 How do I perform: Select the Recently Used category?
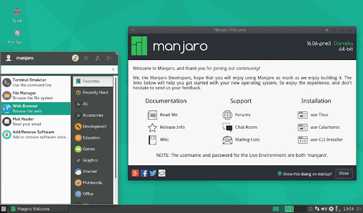click(x=93, y=92)
